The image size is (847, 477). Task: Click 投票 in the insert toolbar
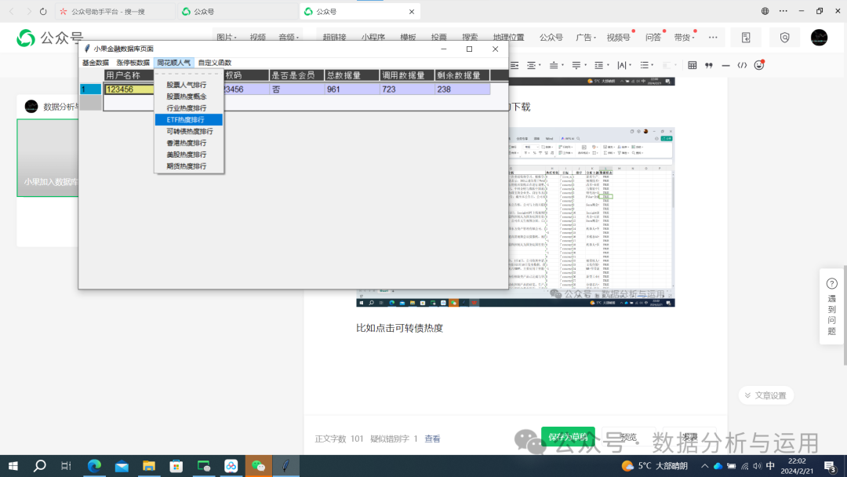[438, 38]
